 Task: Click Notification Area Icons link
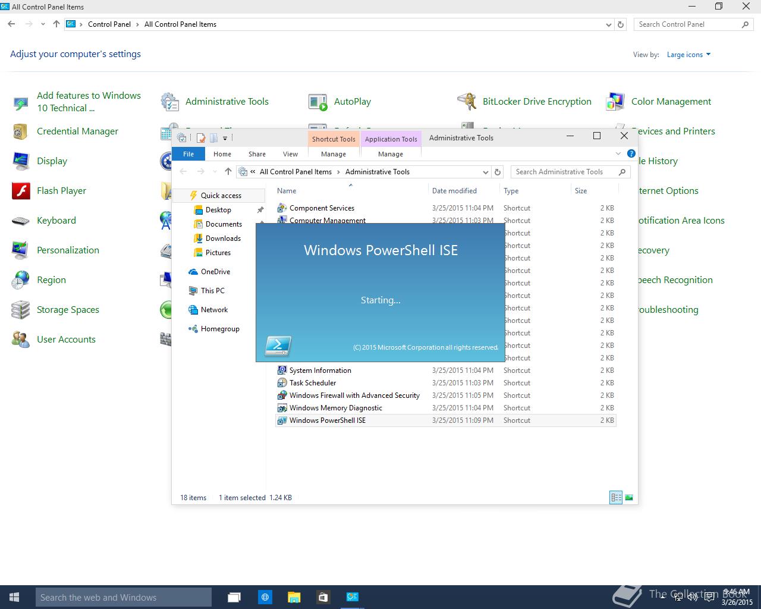tap(681, 221)
